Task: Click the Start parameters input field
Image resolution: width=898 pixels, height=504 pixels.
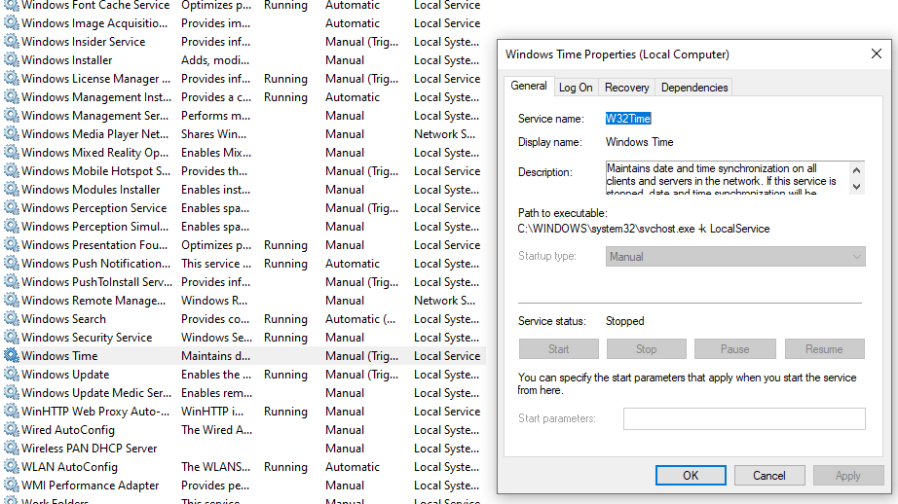Action: point(744,418)
